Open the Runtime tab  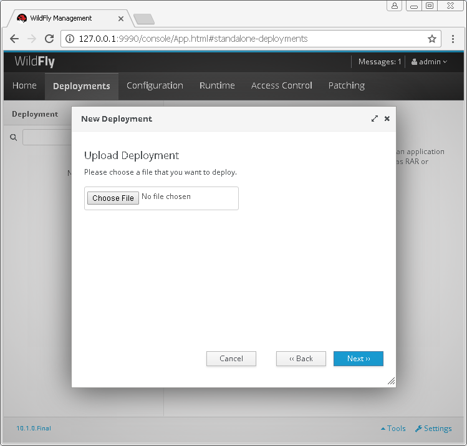tap(217, 86)
